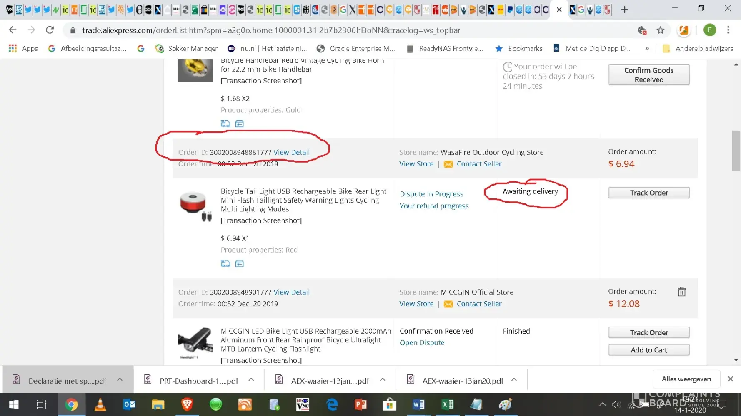Open VLC media player from taskbar
Screen dimensions: 741x416
tap(100, 404)
